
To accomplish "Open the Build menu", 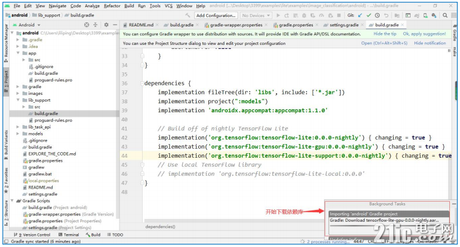I will point(129,6).
